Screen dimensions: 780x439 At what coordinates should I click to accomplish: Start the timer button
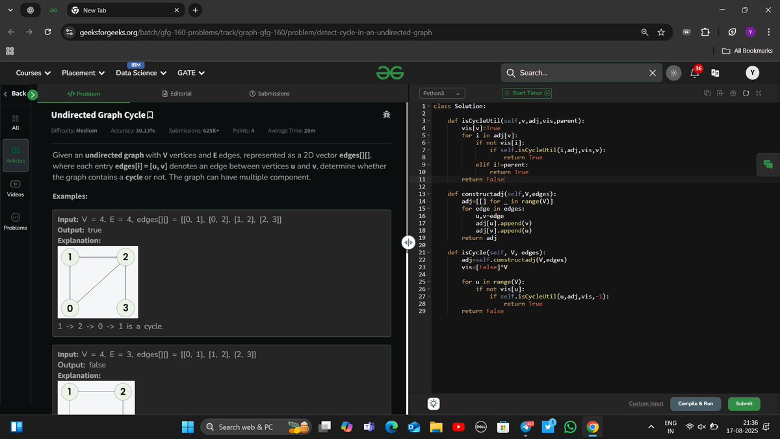(x=526, y=94)
